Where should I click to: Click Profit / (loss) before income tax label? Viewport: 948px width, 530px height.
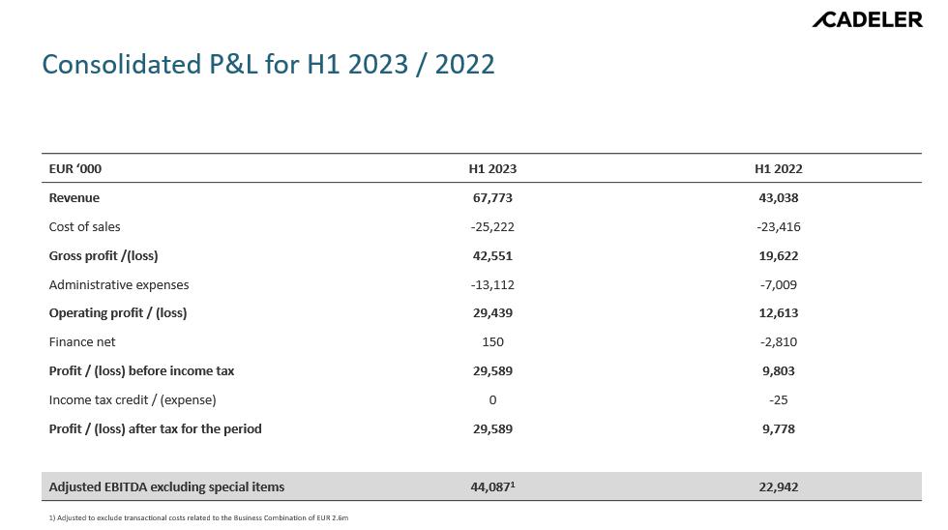(141, 370)
